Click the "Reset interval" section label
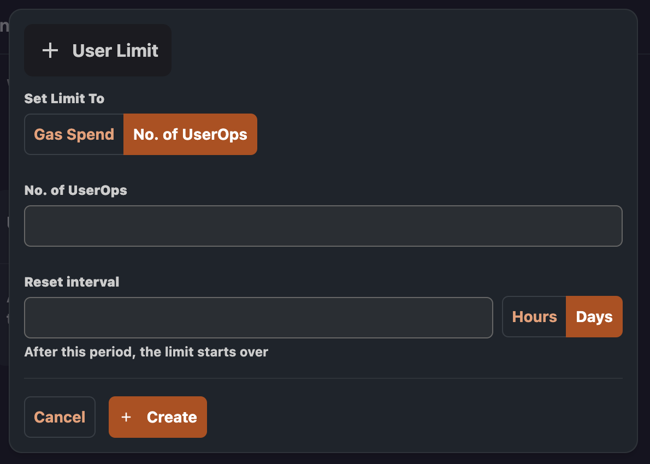Image resolution: width=650 pixels, height=464 pixels. pyautogui.click(x=72, y=282)
